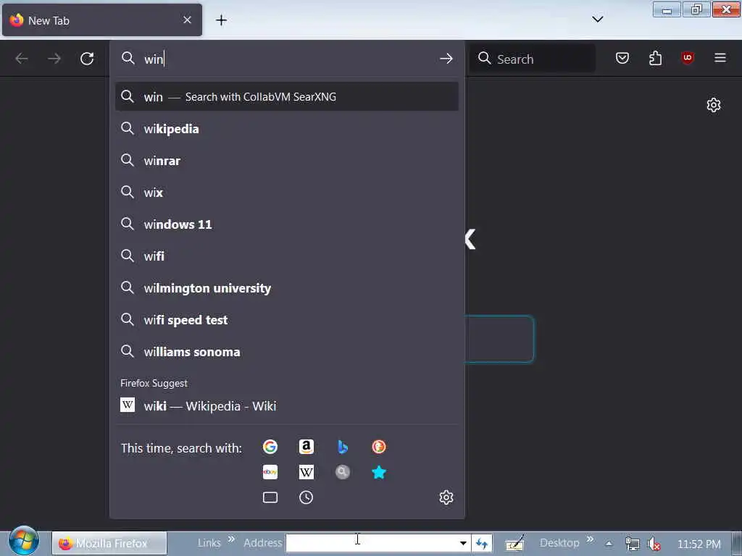This screenshot has width=742, height=556.
Task: Click the Links toolbar label
Action: [x=209, y=543]
